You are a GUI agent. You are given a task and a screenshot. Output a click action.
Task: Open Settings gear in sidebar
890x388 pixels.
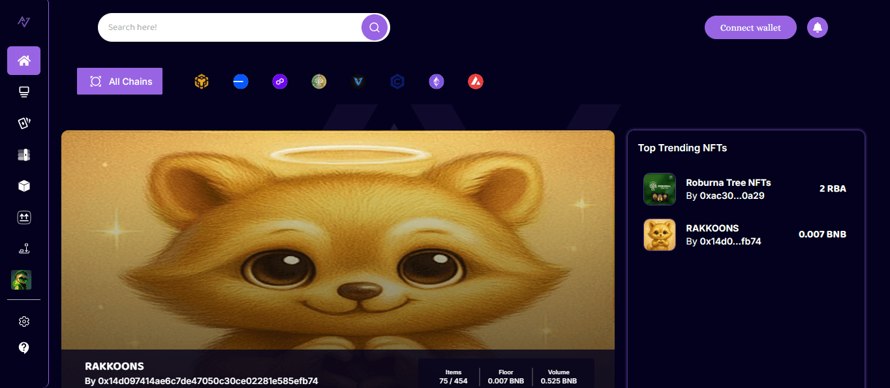(24, 321)
